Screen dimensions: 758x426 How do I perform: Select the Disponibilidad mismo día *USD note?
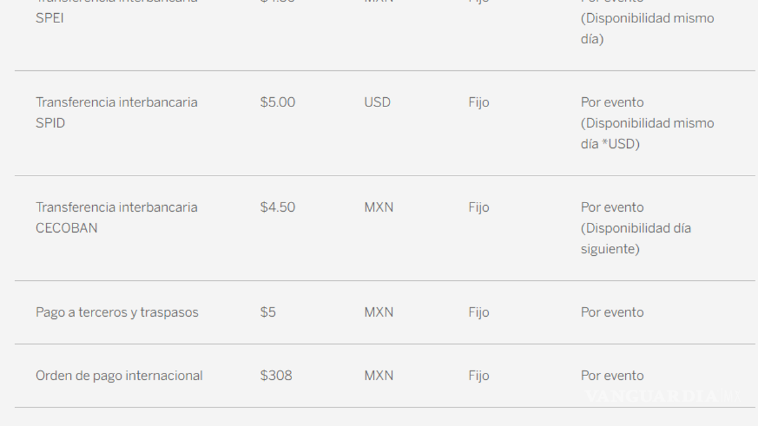[x=647, y=133]
